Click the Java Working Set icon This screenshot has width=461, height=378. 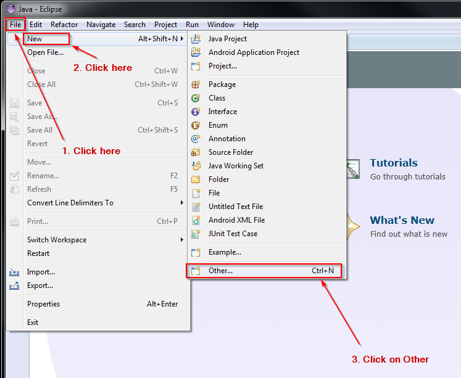(196, 166)
